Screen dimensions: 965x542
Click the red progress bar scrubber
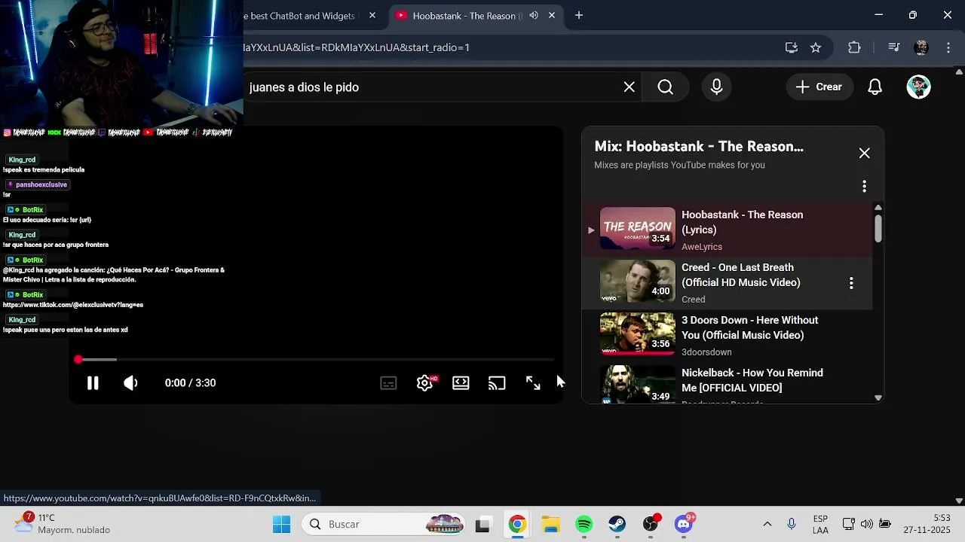(78, 360)
